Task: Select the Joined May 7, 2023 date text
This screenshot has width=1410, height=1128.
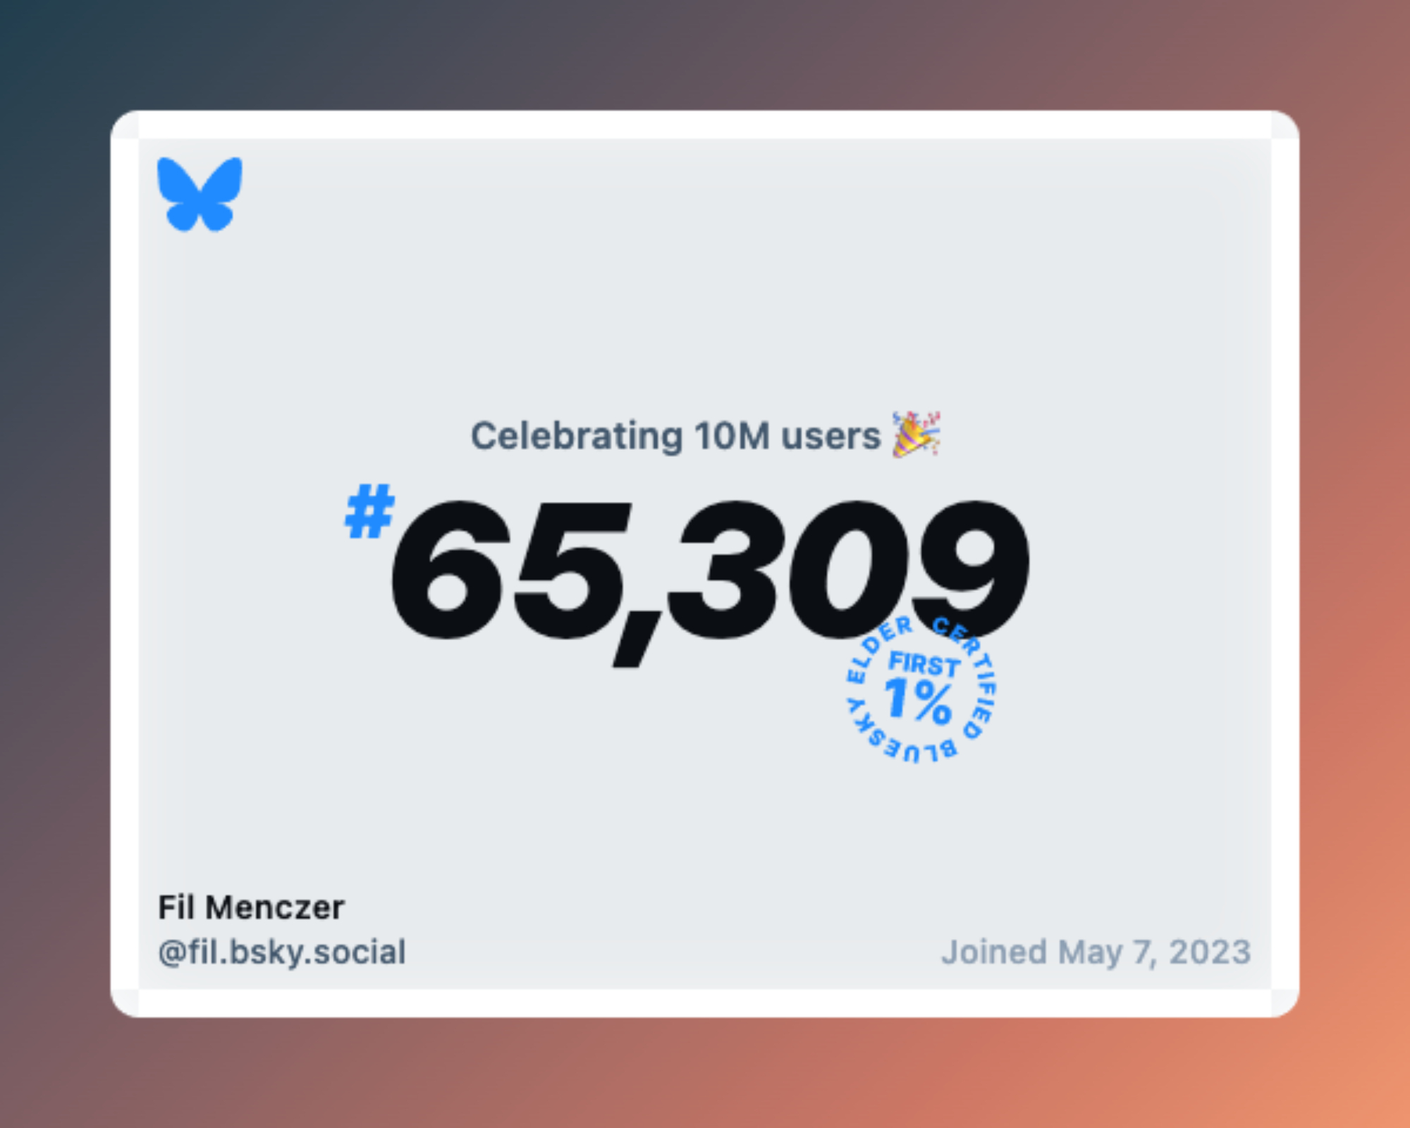Action: [1096, 952]
